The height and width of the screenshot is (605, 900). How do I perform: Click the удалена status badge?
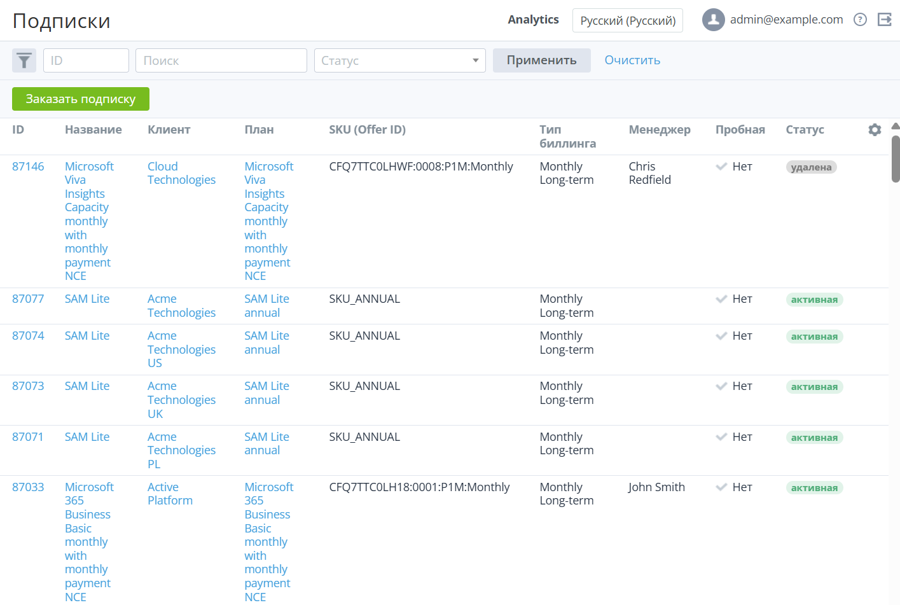(812, 167)
